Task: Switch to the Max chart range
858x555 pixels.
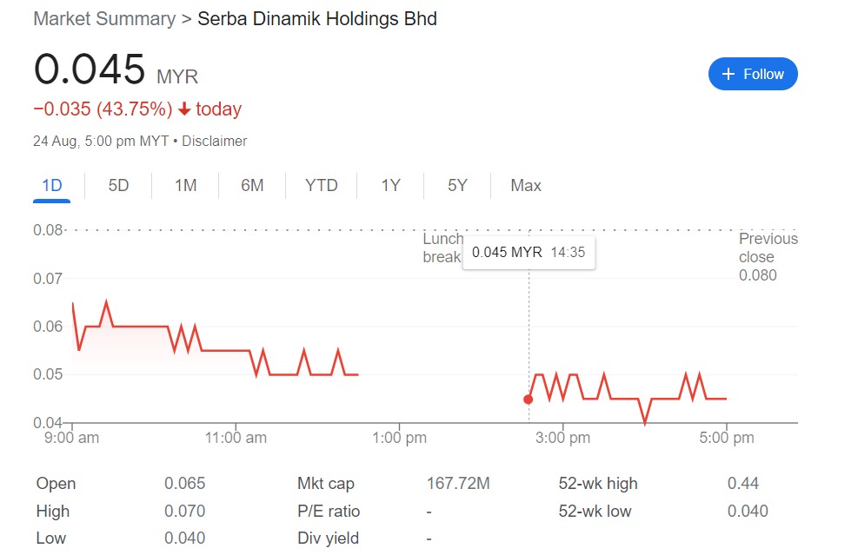Action: click(526, 186)
